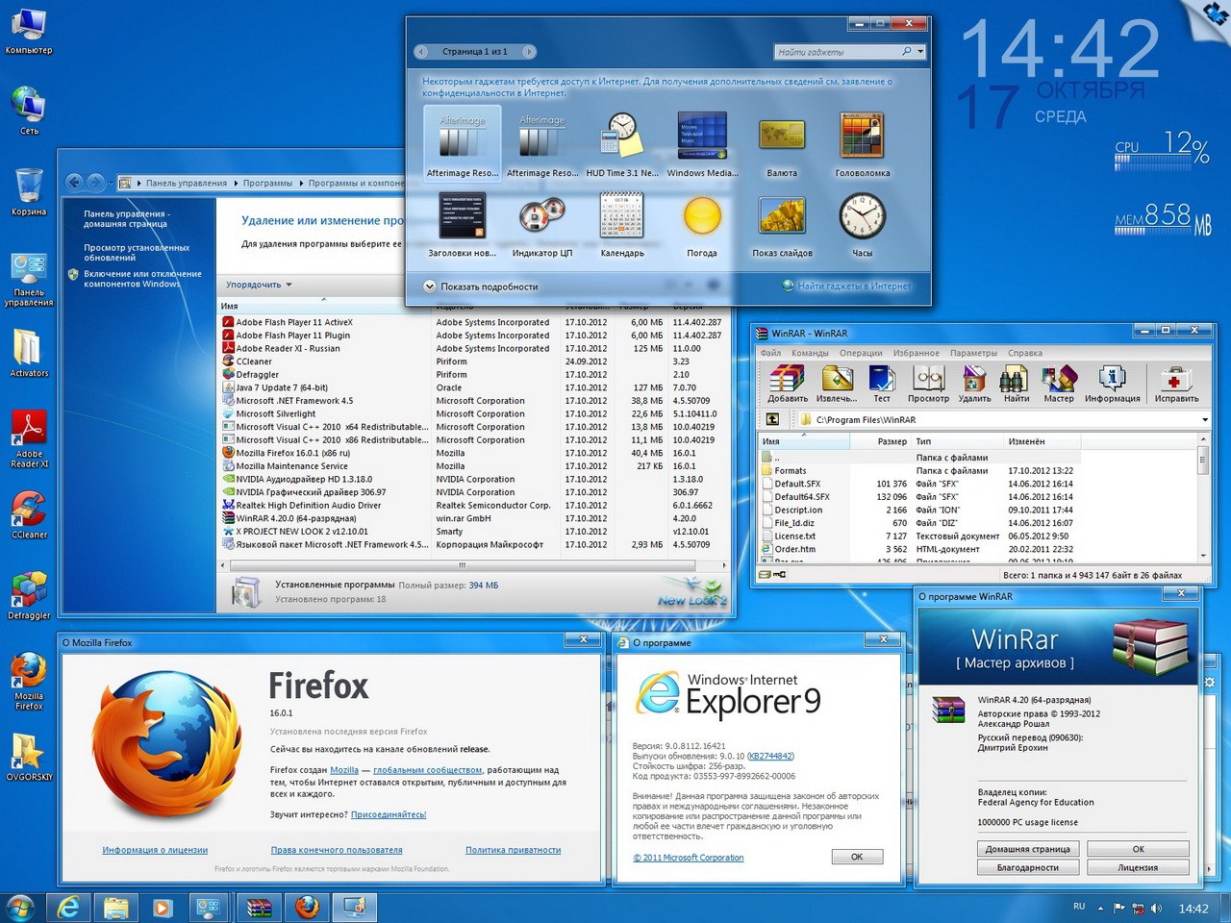Click the programs list horizontal scrollbar
Viewport: 1231px width, 923px height.
(471, 564)
